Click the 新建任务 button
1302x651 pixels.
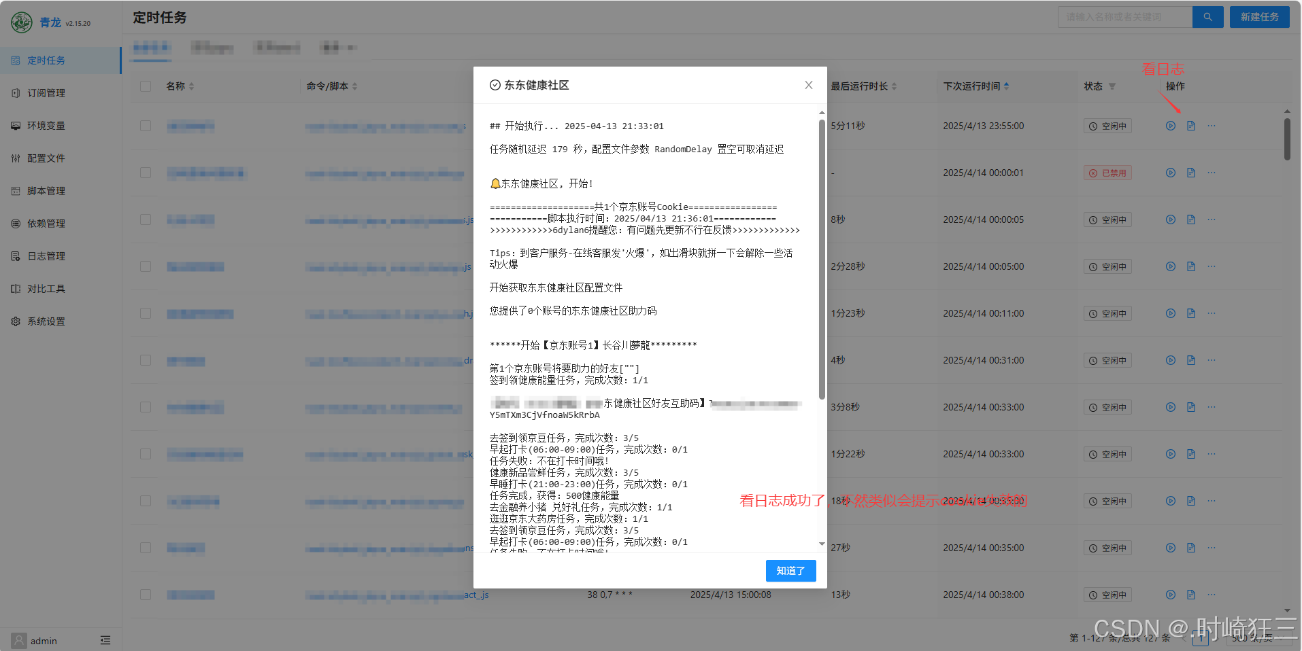(x=1259, y=17)
